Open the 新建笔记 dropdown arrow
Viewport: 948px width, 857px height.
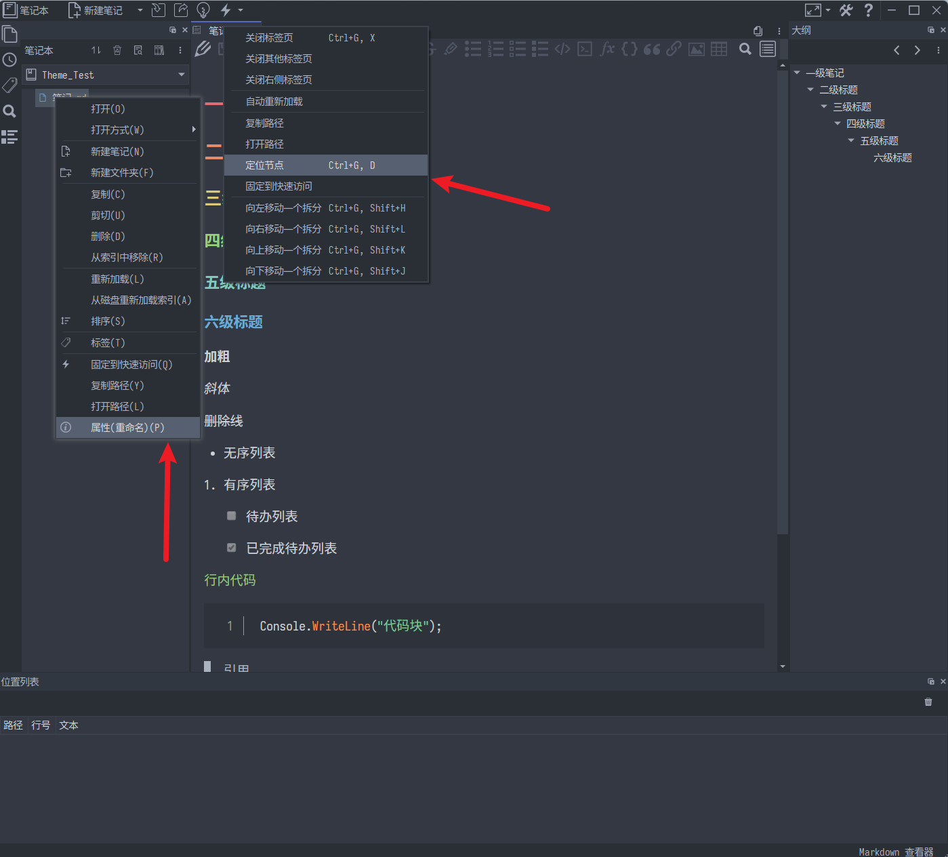click(140, 10)
